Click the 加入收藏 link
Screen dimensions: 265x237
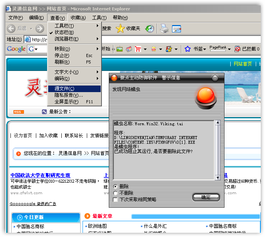coord(48,136)
